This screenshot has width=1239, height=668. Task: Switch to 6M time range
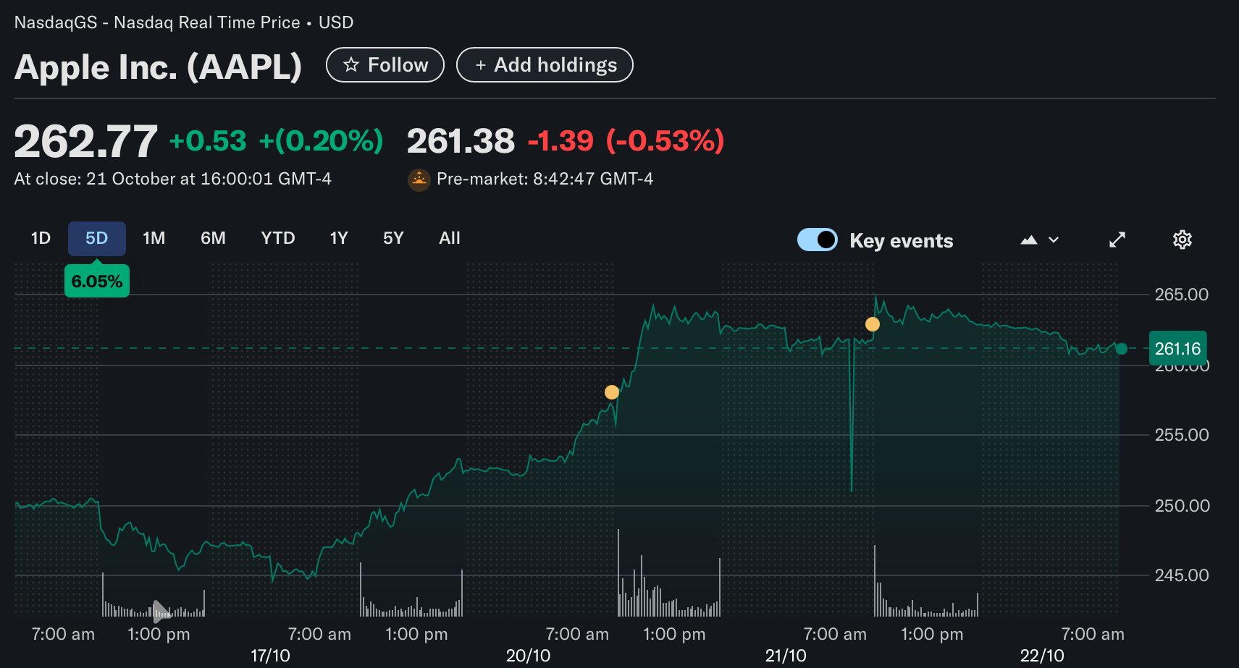[213, 238]
